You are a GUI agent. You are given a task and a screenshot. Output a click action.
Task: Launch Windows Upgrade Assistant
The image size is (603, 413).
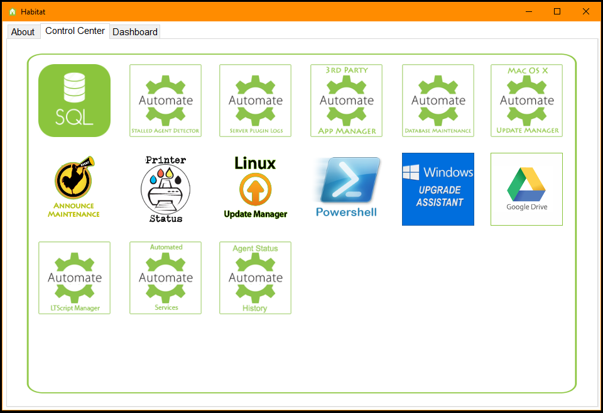[438, 189]
